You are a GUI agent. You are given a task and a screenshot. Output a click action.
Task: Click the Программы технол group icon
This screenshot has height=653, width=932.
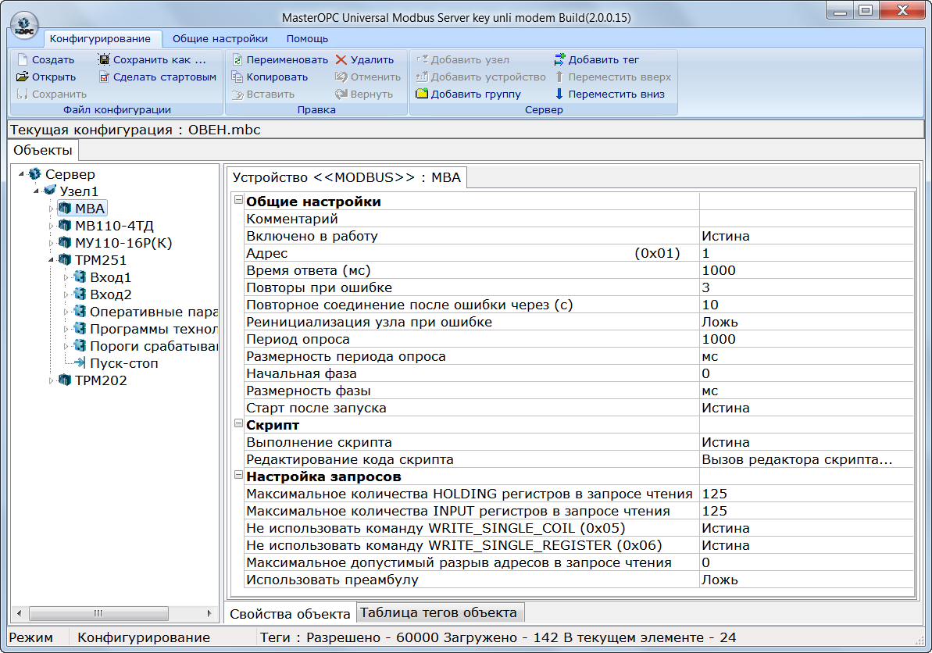tap(80, 329)
